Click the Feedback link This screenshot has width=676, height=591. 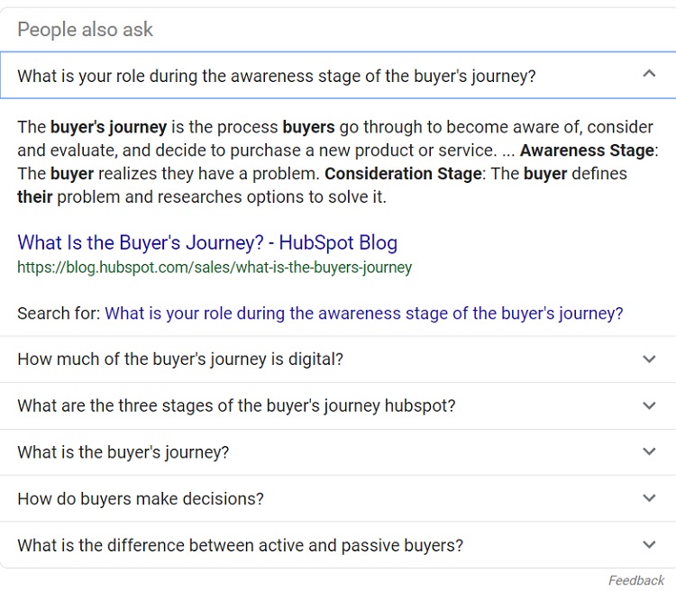click(x=635, y=580)
